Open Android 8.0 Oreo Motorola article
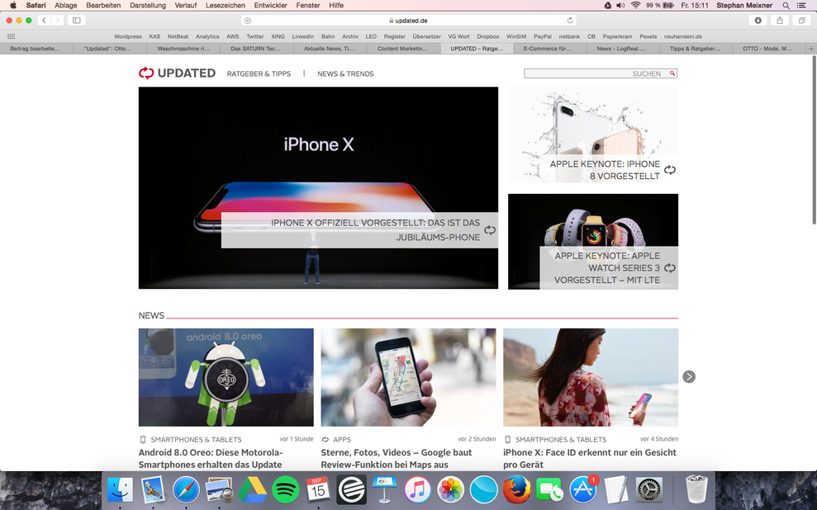 pos(211,459)
